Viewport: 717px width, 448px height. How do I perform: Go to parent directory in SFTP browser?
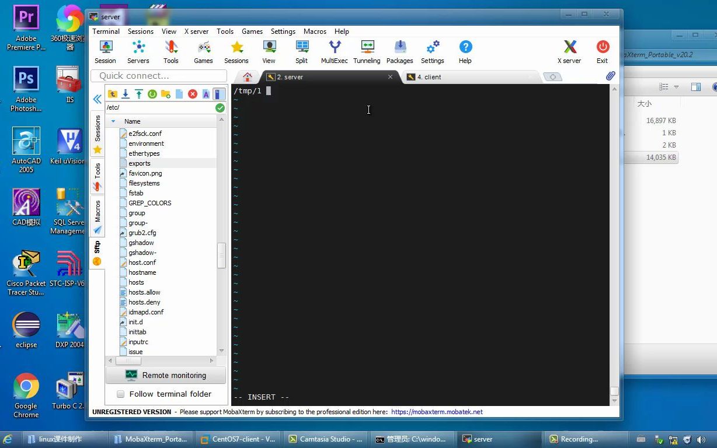(x=113, y=94)
